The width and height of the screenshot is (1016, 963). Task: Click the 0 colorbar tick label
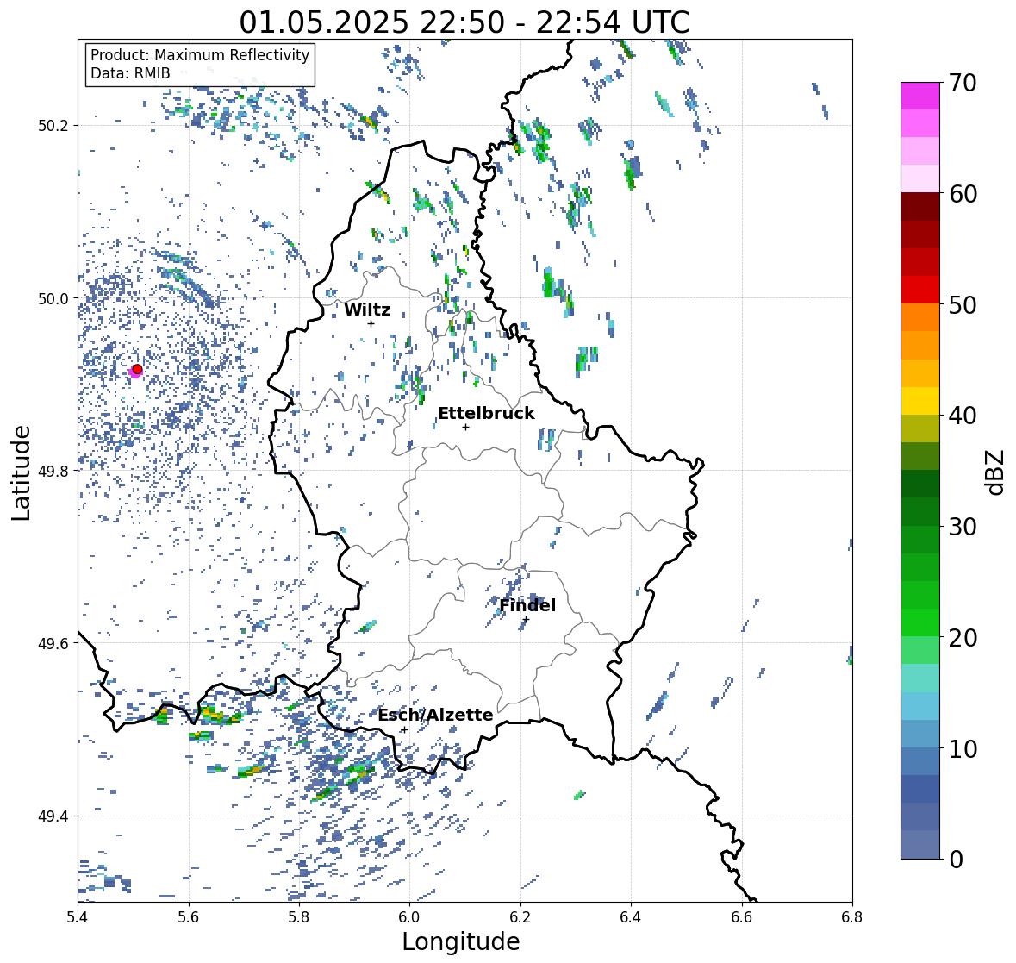(956, 860)
